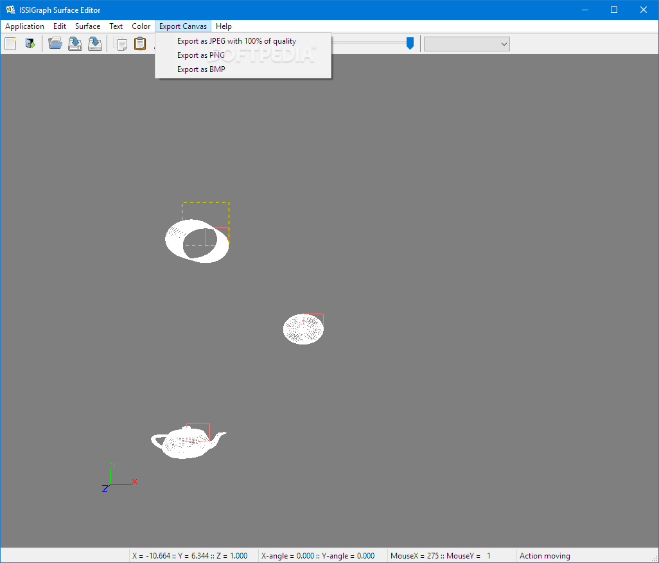Screen dimensions: 659x563
Task: Close the ISSIGraph Surface Editor window
Action: click(x=644, y=10)
